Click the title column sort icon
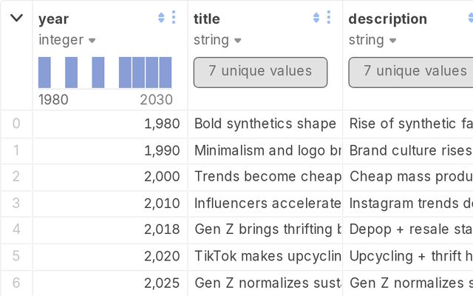The image size is (473, 296). [317, 18]
